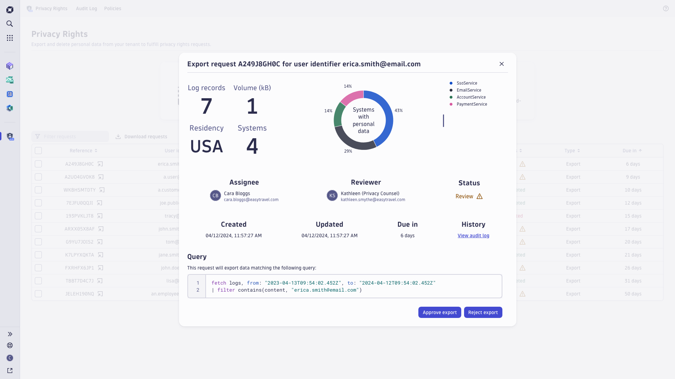Screen dimensions: 675x379
Task: Click the Approve export button
Action: [x=439, y=312]
